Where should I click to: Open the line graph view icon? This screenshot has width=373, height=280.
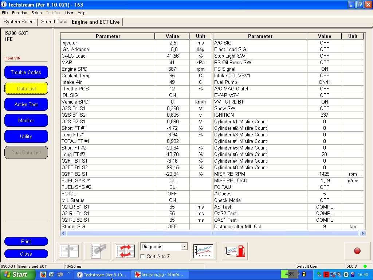[x=203, y=251]
